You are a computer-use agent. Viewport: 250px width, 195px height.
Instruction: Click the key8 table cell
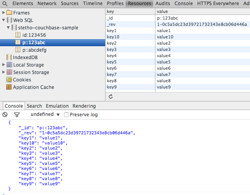(x=130, y=81)
